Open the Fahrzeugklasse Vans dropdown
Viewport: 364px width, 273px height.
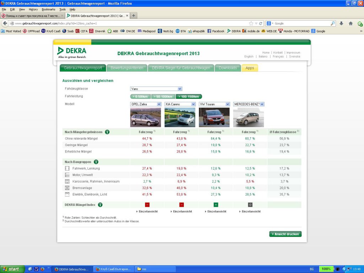click(156, 89)
